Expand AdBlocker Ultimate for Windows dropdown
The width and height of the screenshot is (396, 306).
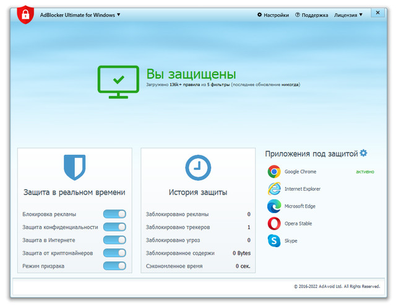(80, 15)
